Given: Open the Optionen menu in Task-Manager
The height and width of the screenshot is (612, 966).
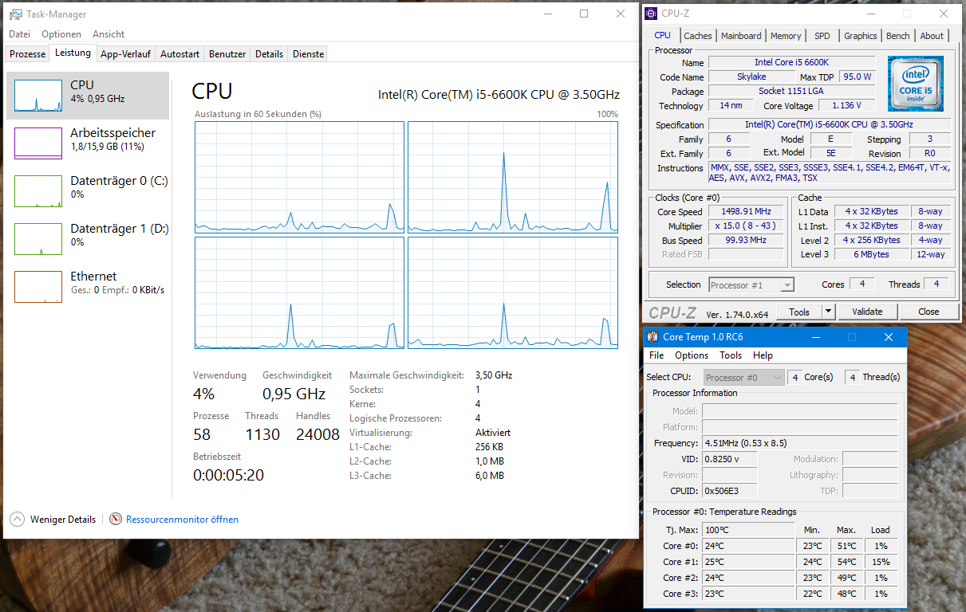Looking at the screenshot, I should [61, 34].
